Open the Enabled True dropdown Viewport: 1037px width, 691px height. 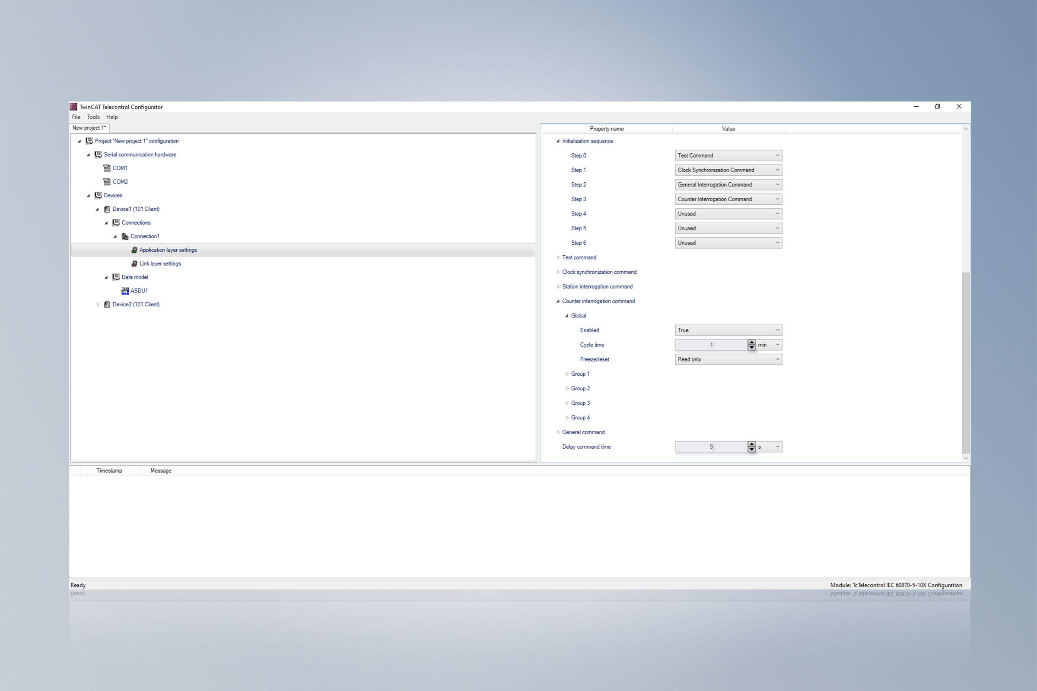[x=728, y=330]
